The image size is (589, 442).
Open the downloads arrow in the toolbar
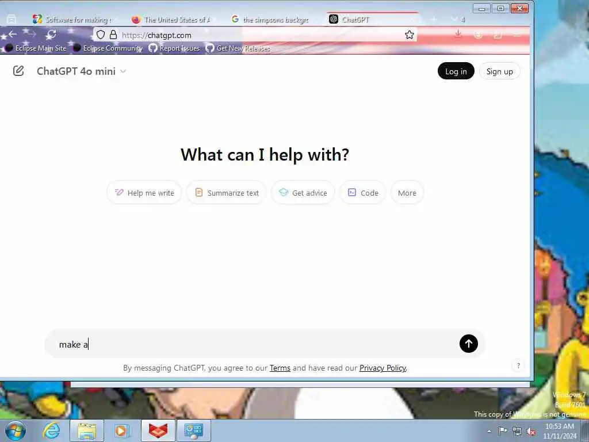point(458,35)
